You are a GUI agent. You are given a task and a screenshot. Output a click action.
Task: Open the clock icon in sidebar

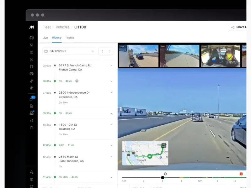(x=31, y=52)
